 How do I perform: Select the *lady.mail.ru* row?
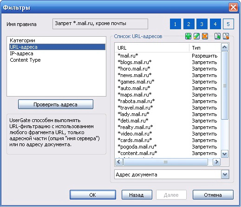[168, 114]
